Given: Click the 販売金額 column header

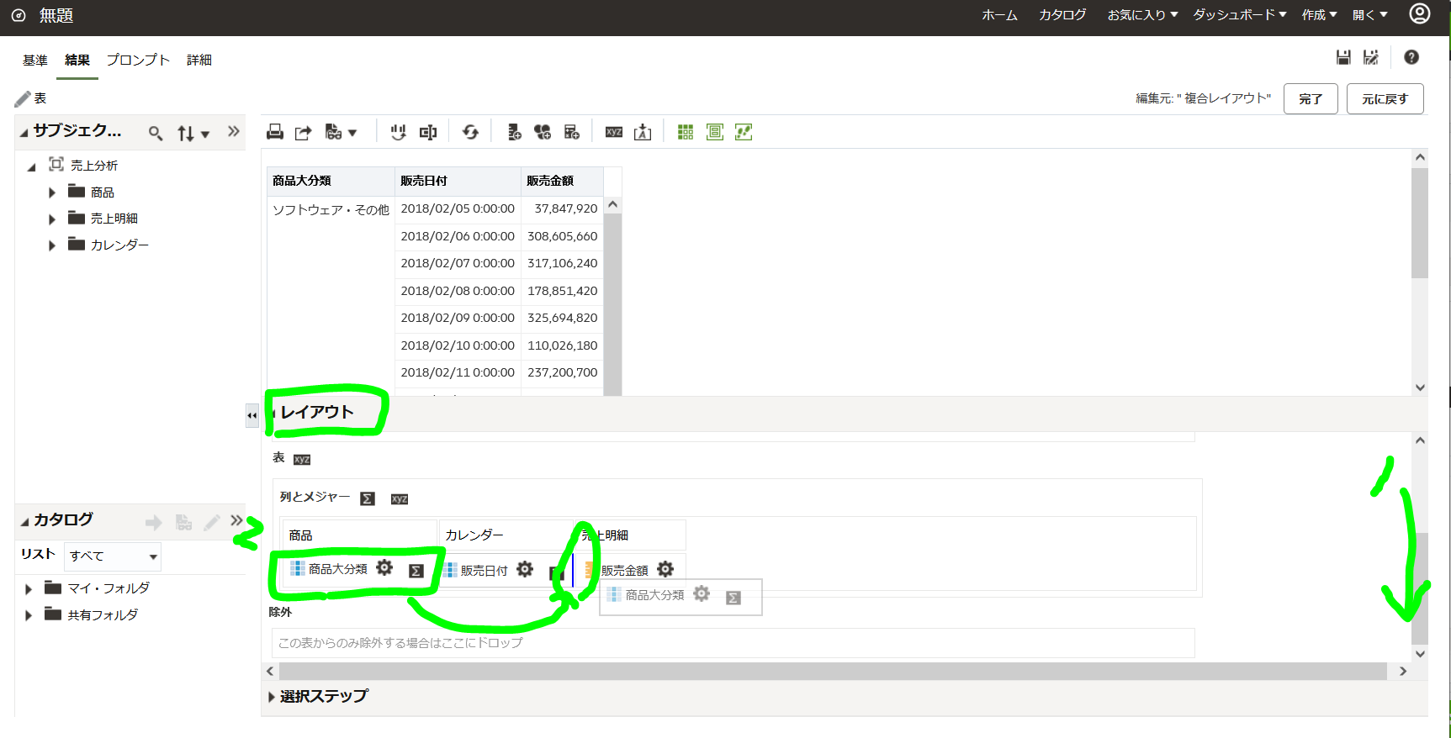Looking at the screenshot, I should [x=562, y=181].
